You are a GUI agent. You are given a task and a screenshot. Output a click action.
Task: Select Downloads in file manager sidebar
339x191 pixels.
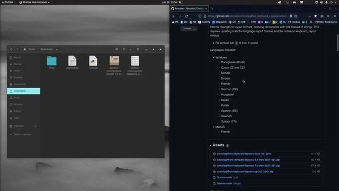pos(23,91)
